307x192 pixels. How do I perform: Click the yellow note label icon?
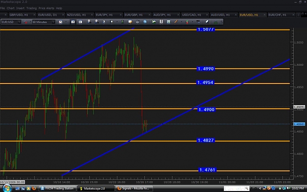[x=130, y=22]
